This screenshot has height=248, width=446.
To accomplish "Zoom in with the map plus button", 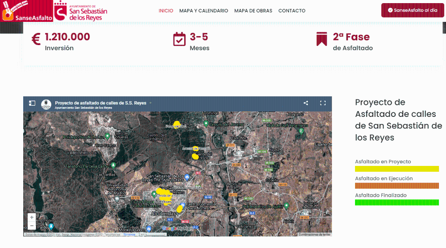I will coord(32,218).
